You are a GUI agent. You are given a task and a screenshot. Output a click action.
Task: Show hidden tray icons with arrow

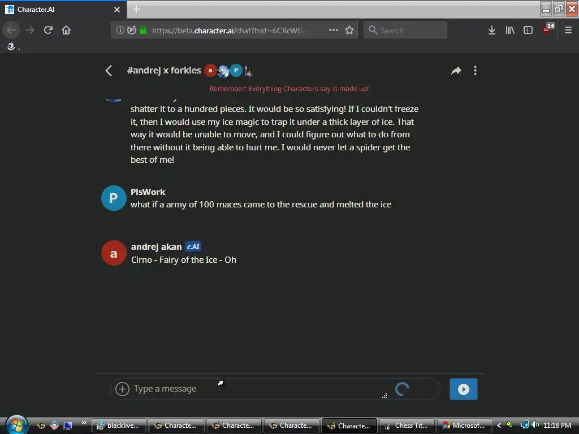[x=499, y=426]
